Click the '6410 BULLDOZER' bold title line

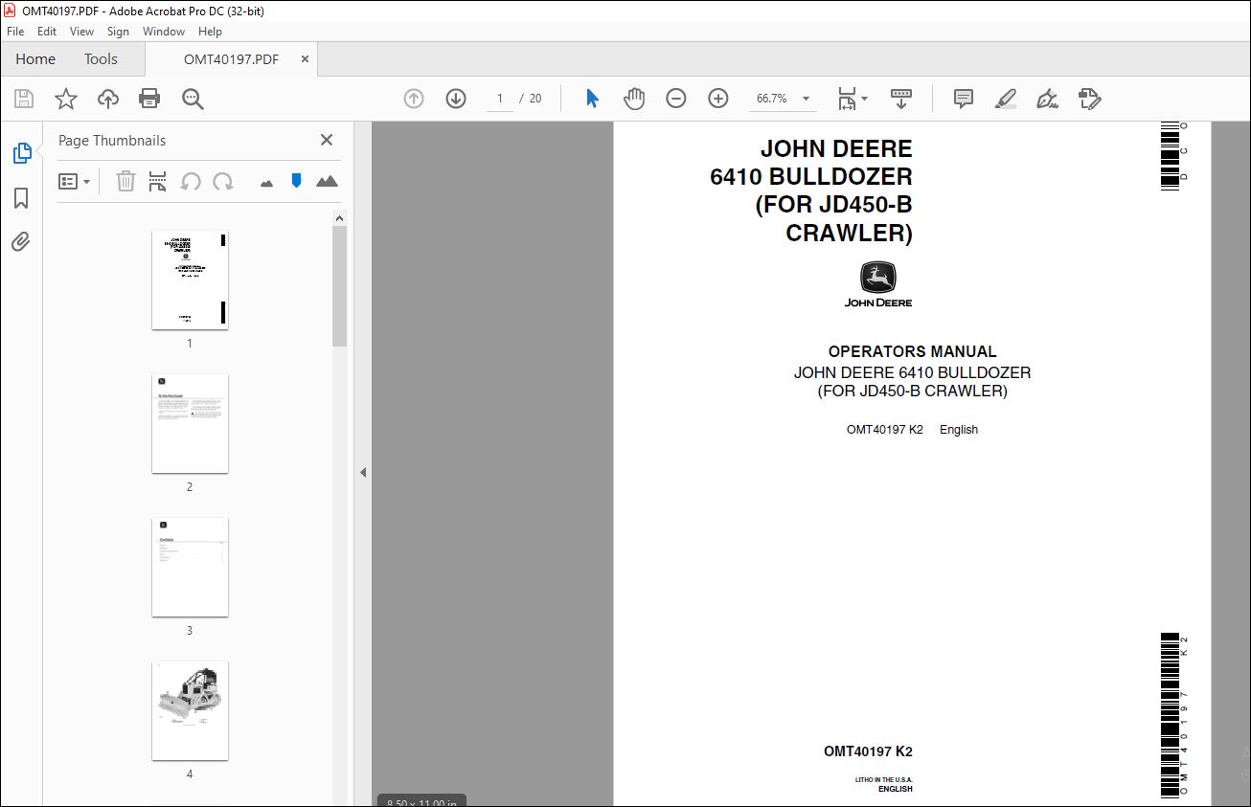tap(810, 177)
